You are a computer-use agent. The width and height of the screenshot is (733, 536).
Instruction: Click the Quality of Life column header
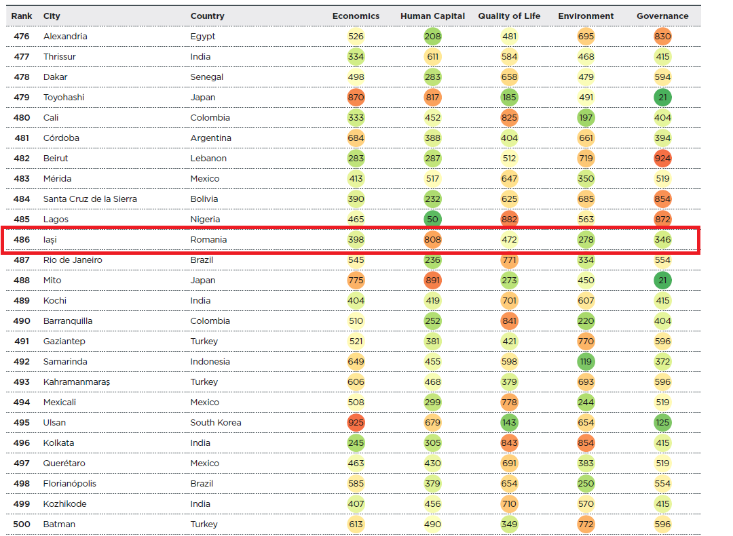(509, 16)
